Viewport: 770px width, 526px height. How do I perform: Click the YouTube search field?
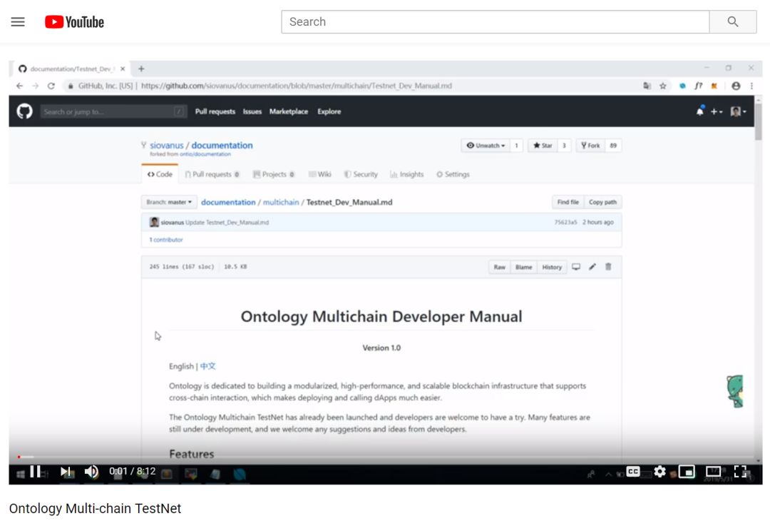pos(495,21)
